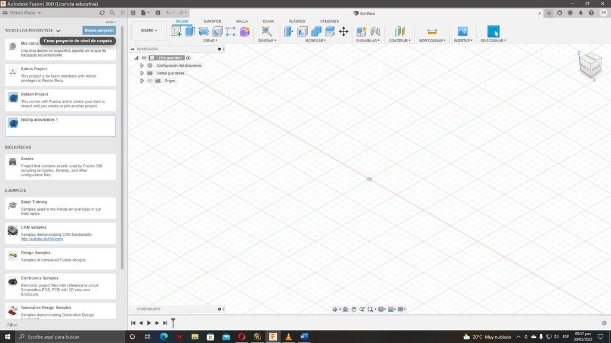Image resolution: width=611 pixels, height=343 pixels.
Task: Select the Offset Face tool icon
Action: 329,32
